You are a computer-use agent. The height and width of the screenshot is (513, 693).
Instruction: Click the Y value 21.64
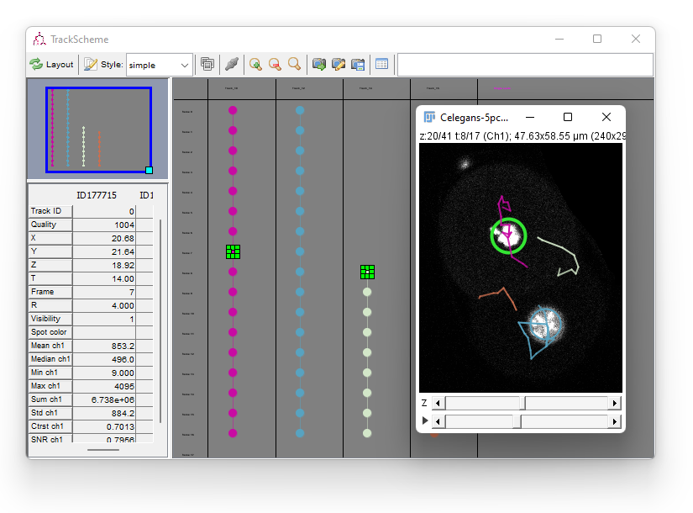[x=104, y=251]
